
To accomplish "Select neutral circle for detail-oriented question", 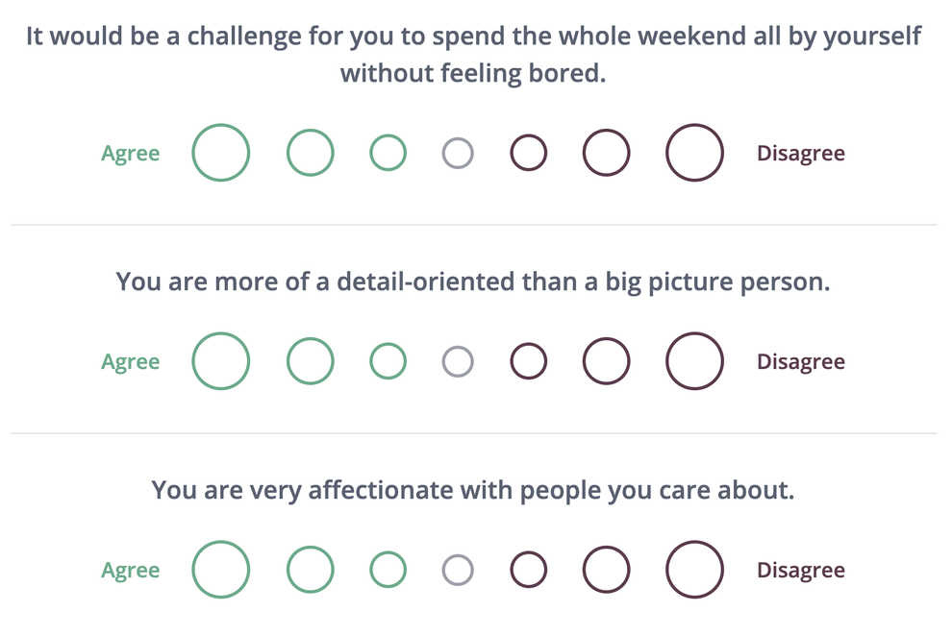I will (458, 361).
